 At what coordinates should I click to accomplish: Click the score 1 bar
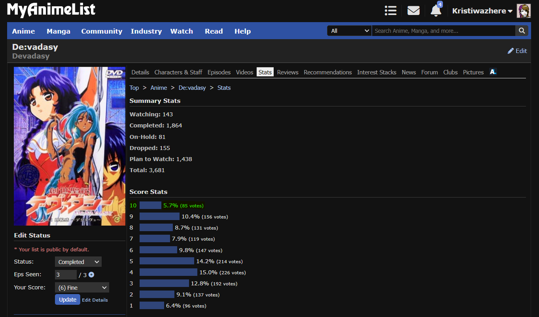(152, 306)
